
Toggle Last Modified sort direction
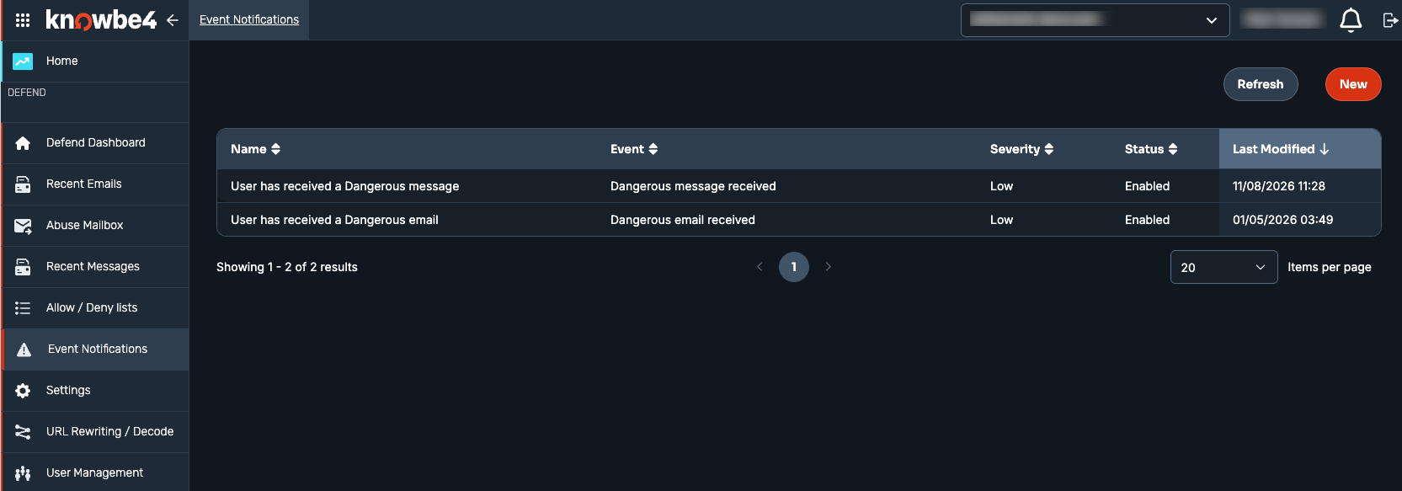click(1281, 149)
